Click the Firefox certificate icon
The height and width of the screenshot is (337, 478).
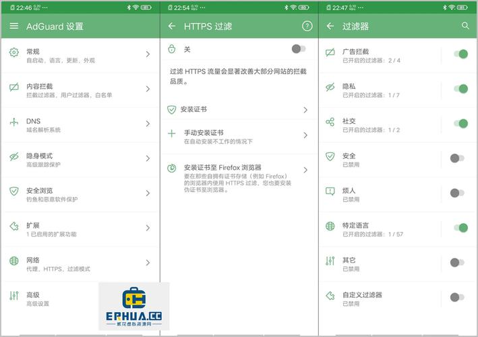(x=172, y=168)
